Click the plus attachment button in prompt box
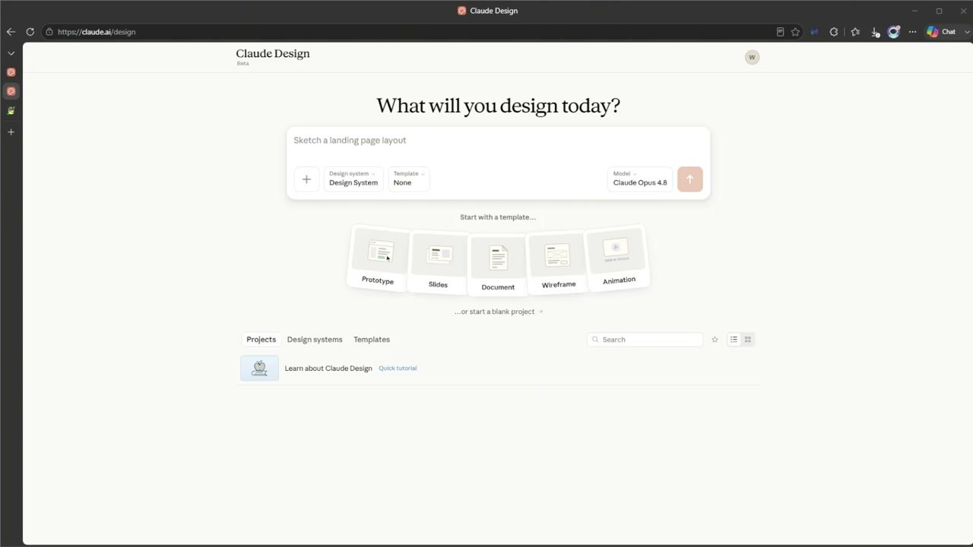The height and width of the screenshot is (547, 973). tap(306, 179)
